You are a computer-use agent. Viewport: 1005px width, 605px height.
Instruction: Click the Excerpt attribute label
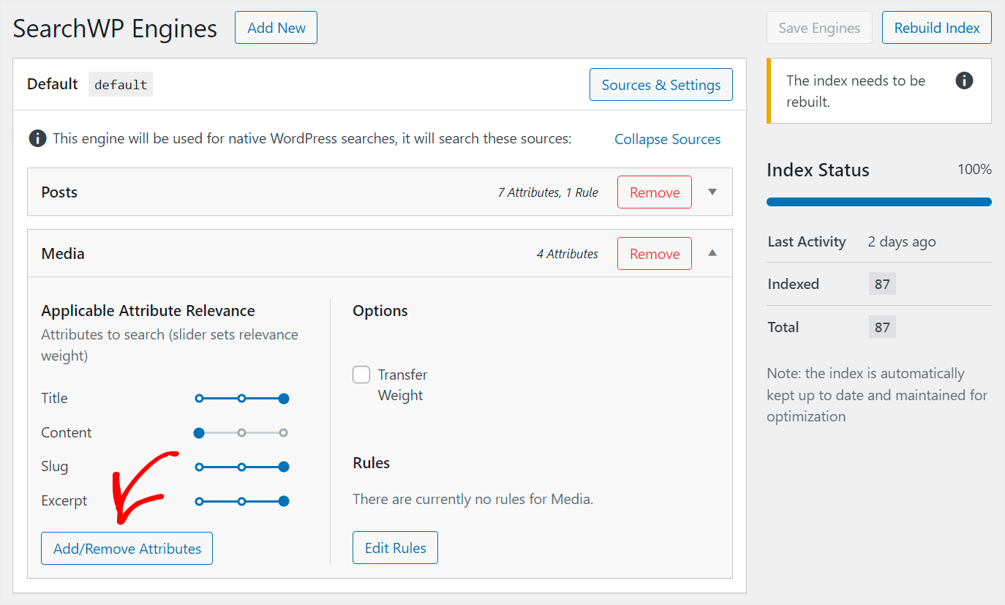click(x=64, y=501)
